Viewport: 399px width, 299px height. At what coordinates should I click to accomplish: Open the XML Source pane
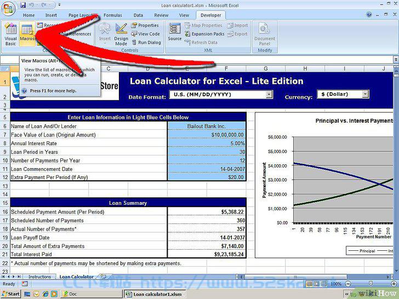pyautogui.click(x=174, y=32)
